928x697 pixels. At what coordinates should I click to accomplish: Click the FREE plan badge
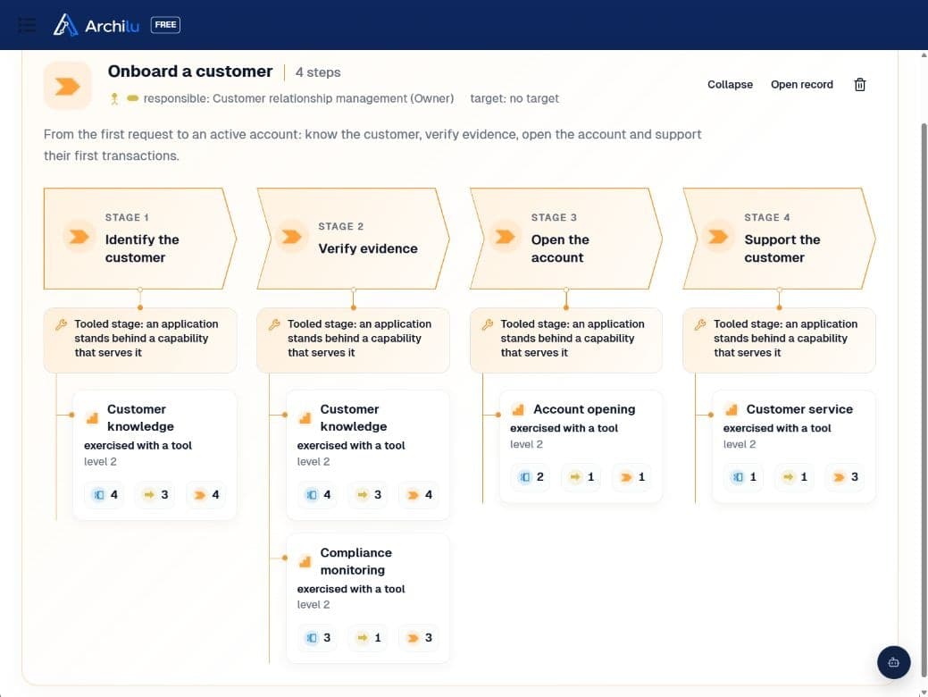pyautogui.click(x=165, y=25)
